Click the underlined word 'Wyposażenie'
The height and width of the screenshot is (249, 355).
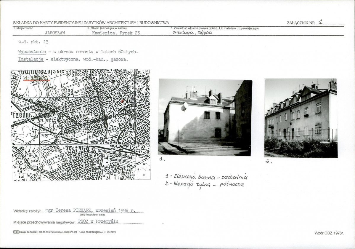(32, 52)
